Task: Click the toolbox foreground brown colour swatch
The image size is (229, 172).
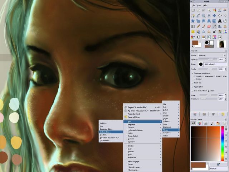Action: [195, 43]
